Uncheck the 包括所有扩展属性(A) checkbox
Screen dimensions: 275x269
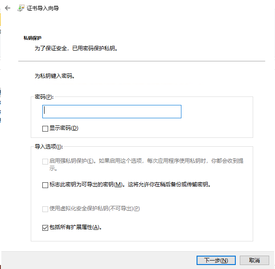(45, 227)
